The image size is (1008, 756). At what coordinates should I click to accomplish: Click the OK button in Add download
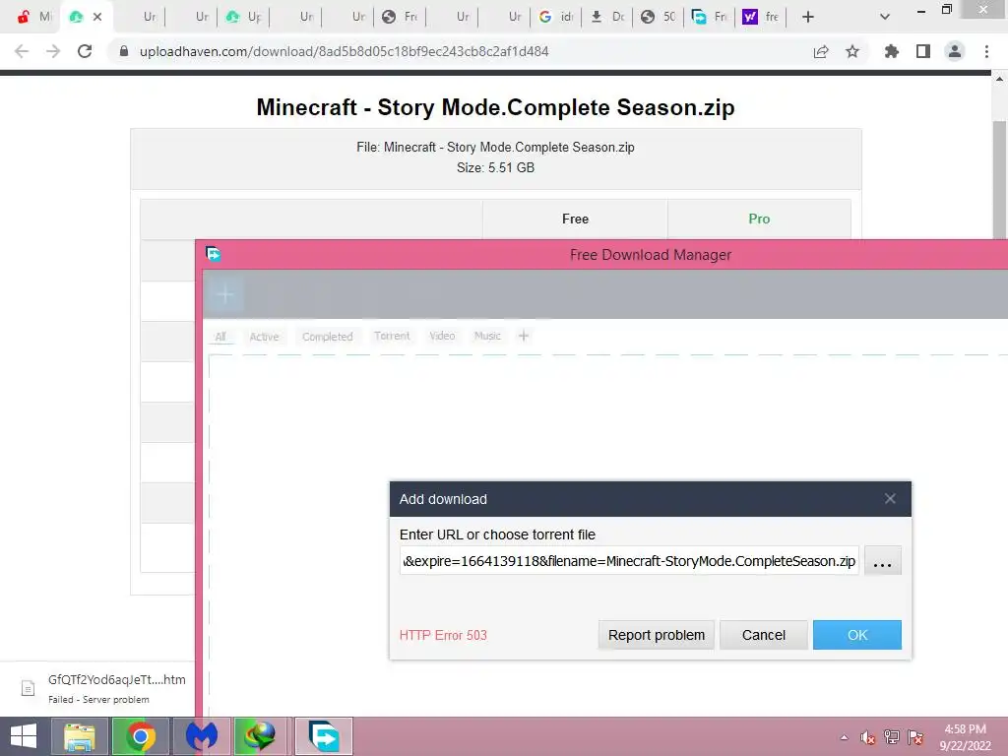(x=857, y=635)
